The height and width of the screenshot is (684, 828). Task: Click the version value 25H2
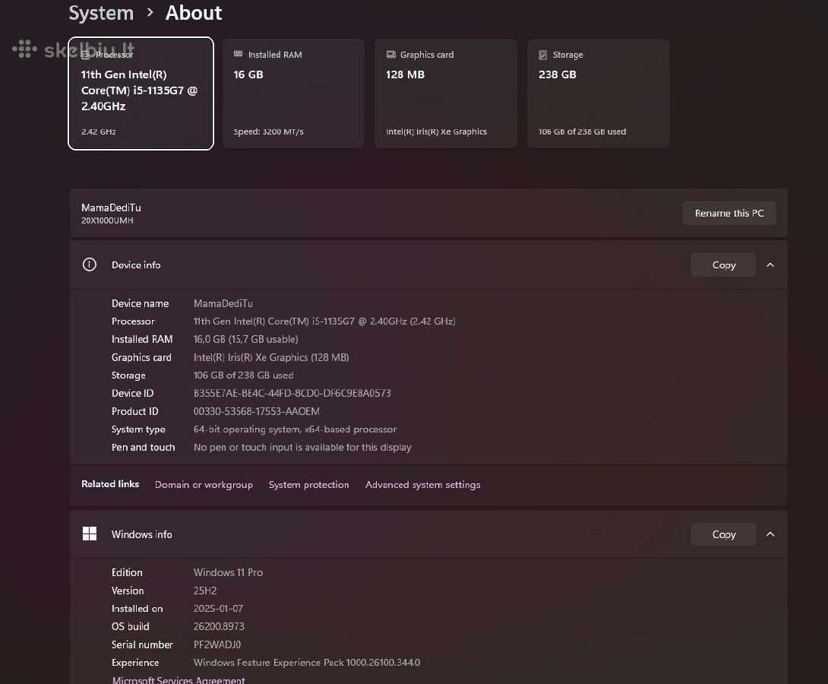pyautogui.click(x=205, y=591)
